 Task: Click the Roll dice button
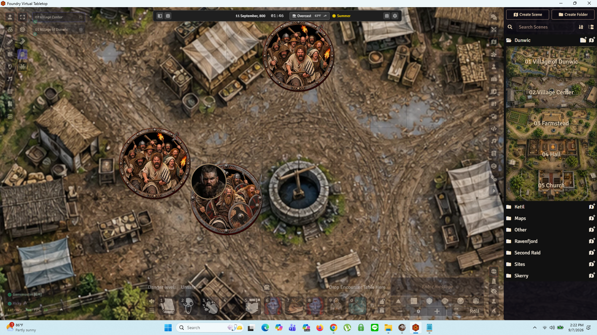[x=474, y=311]
